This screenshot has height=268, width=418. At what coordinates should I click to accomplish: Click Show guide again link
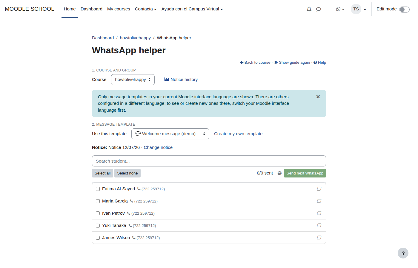292,63
